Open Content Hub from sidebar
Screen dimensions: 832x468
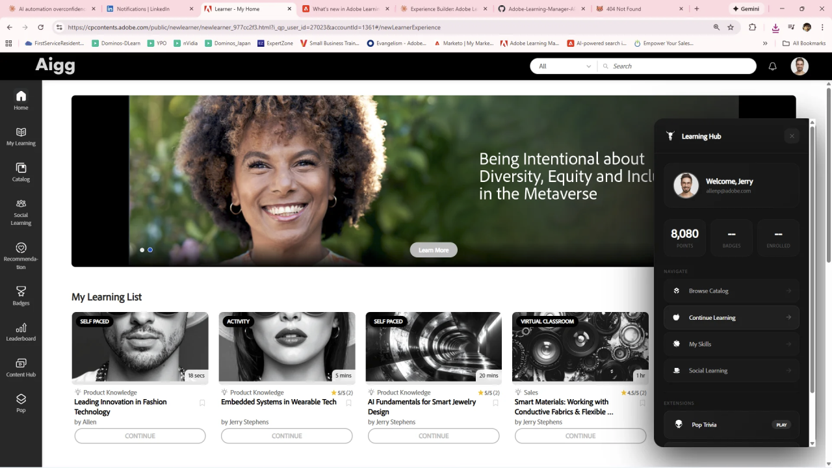(21, 367)
